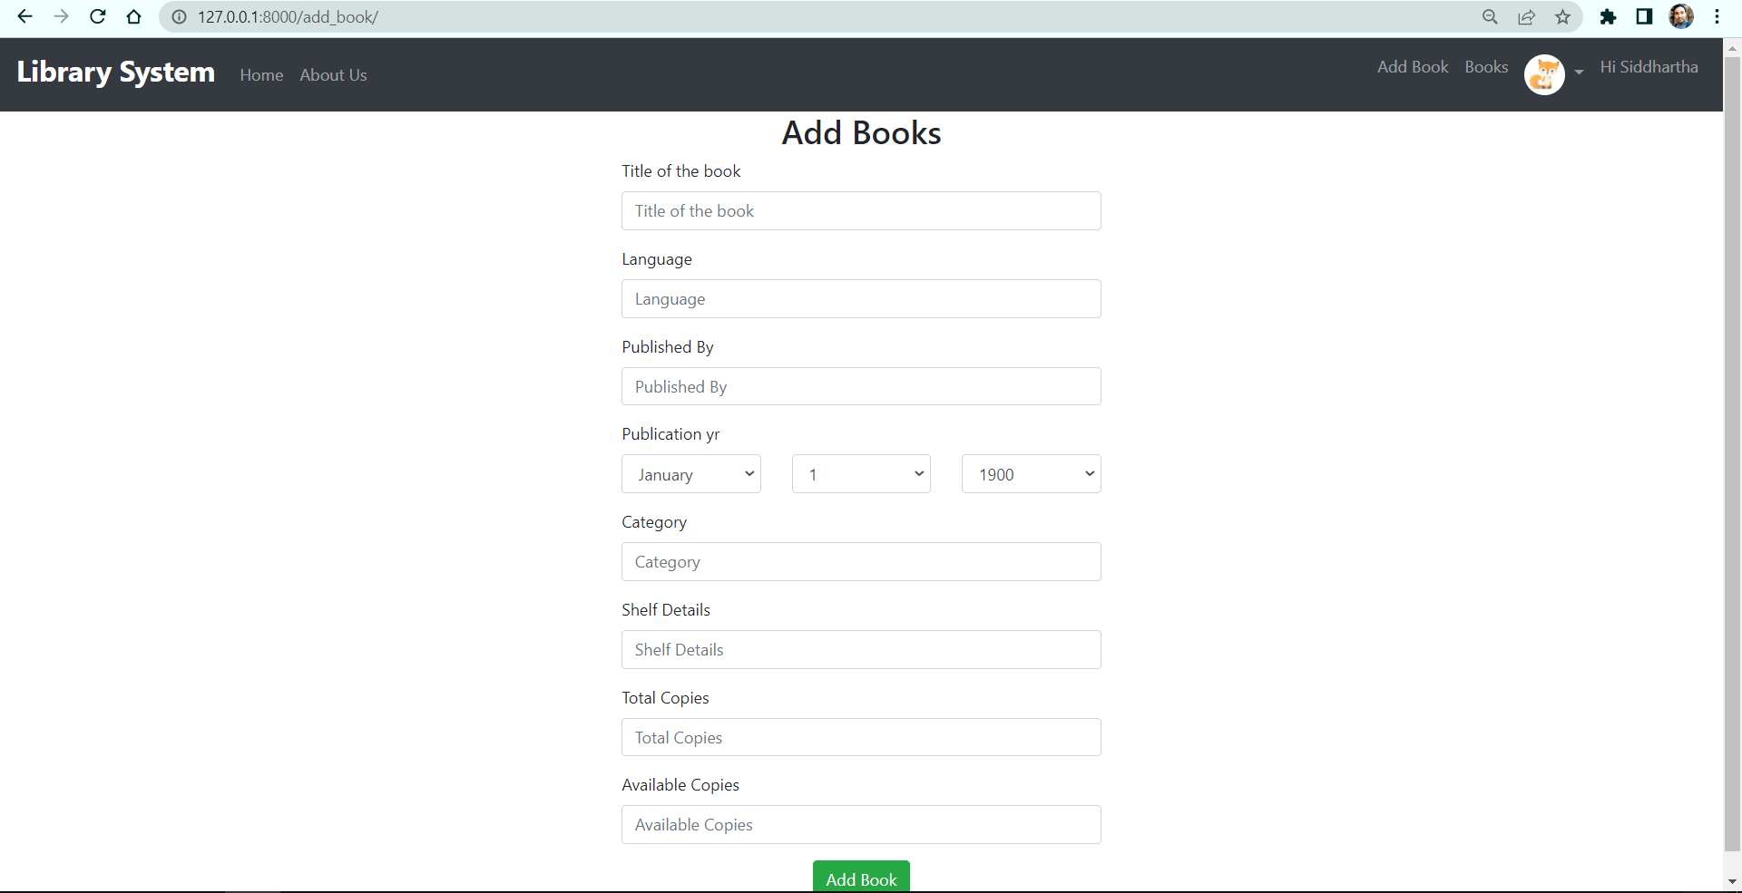
Task: Click the browser profile picture icon
Action: [x=1683, y=16]
